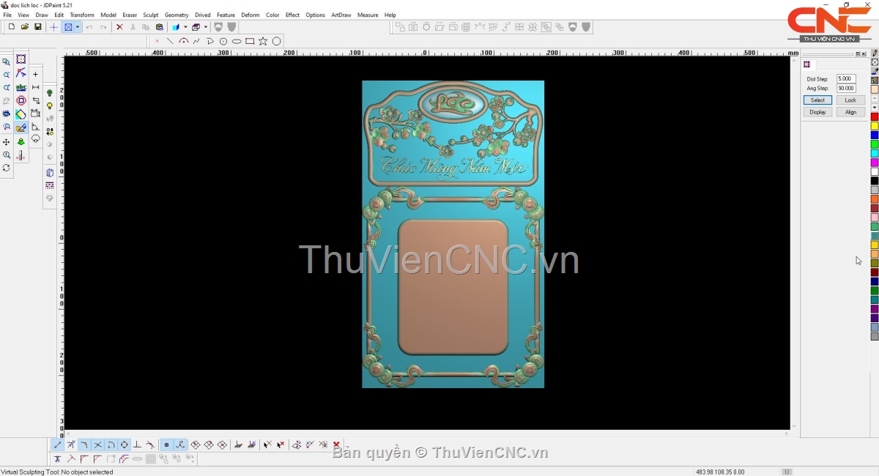The width and height of the screenshot is (879, 476).
Task: Pick the red color swatch
Action: pyautogui.click(x=875, y=117)
